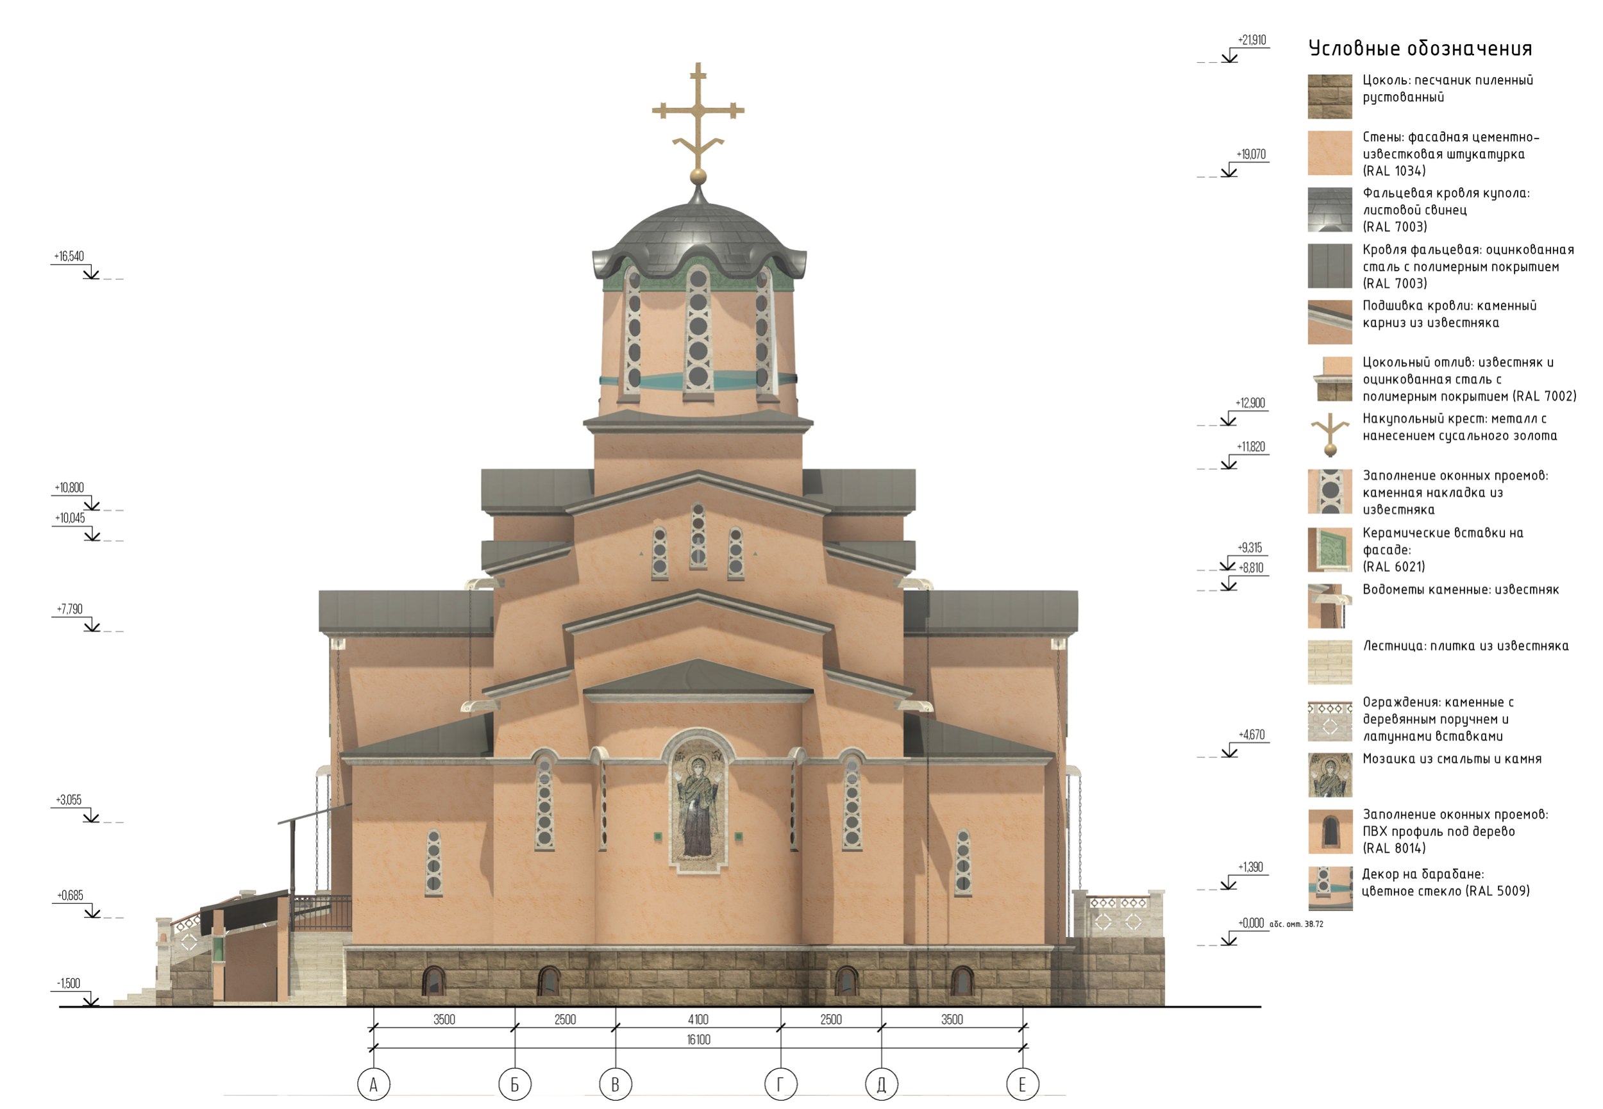Image resolution: width=1603 pixels, height=1109 pixels.
Task: Pick the limestone stair tile swatch
Action: [x=1329, y=662]
